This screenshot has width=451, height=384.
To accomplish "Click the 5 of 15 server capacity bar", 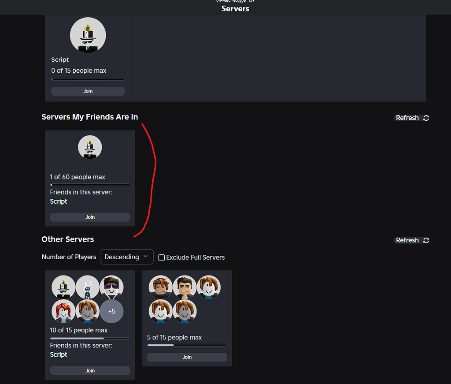I will coord(187,345).
